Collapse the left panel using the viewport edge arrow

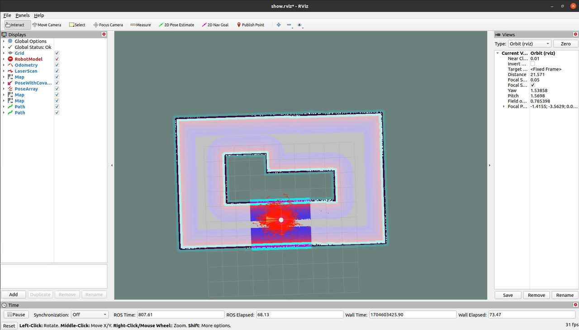pos(112,165)
